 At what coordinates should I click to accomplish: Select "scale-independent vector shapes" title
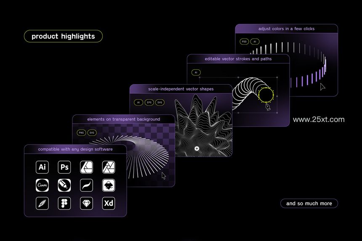pyautogui.click(x=181, y=89)
